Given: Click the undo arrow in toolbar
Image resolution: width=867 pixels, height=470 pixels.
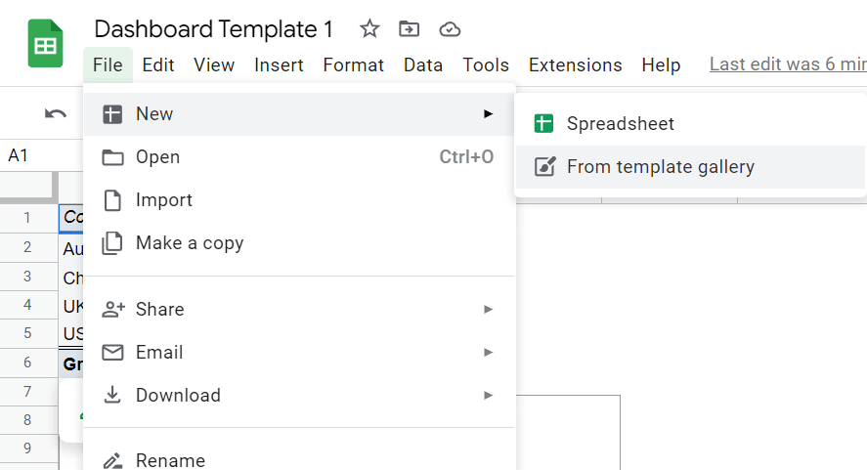Looking at the screenshot, I should (x=56, y=114).
